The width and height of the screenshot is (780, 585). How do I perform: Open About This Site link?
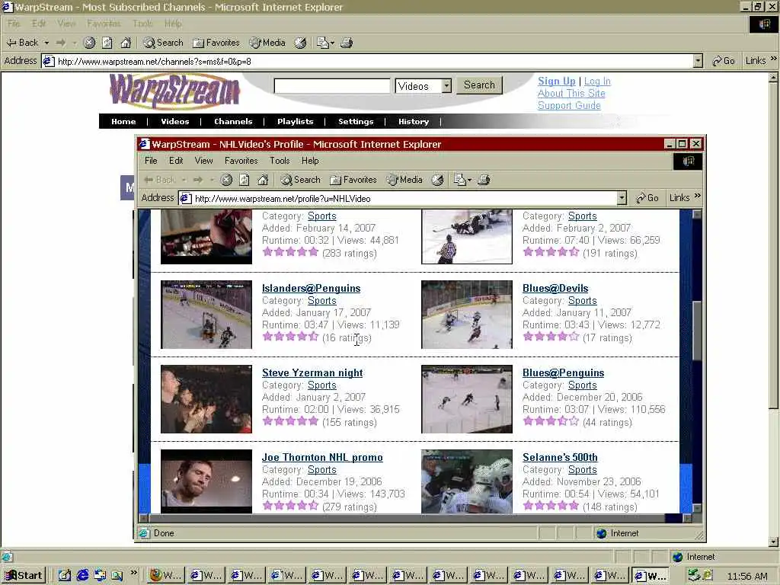click(x=571, y=93)
